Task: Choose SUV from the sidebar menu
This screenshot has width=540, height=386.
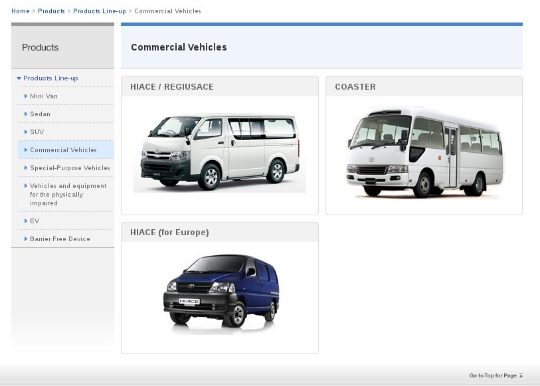Action: (x=37, y=132)
